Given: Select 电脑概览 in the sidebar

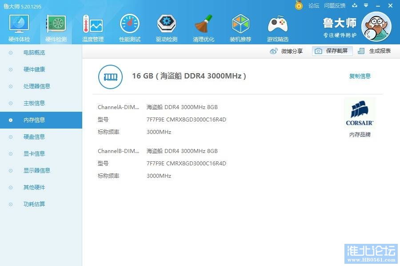Looking at the screenshot, I should click(x=41, y=53).
